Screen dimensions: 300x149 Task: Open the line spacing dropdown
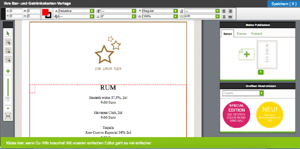pyautogui.click(x=202, y=11)
